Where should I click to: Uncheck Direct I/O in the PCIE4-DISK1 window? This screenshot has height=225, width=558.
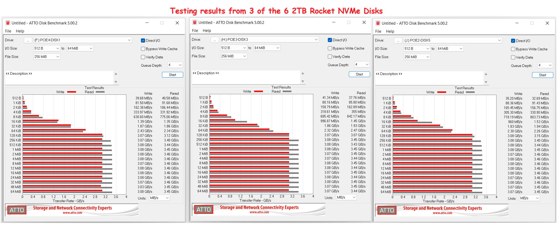coord(143,40)
